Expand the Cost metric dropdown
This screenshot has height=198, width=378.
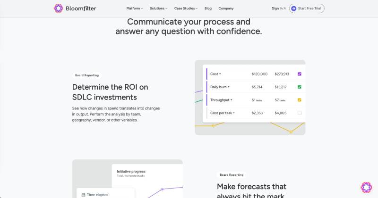click(x=215, y=74)
